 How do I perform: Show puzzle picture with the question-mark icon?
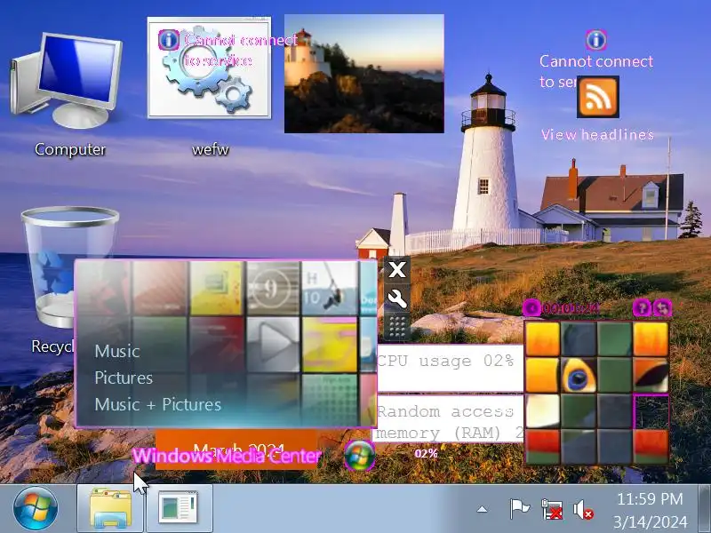click(642, 308)
